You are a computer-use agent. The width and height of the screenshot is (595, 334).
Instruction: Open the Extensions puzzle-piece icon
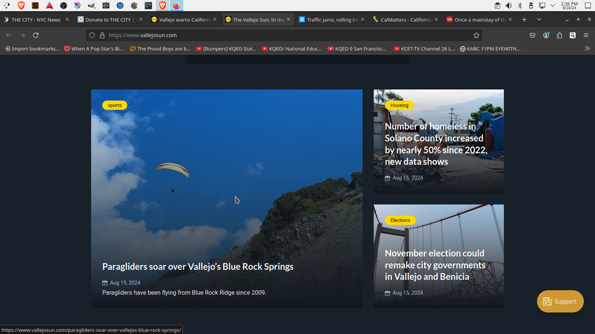pos(559,35)
